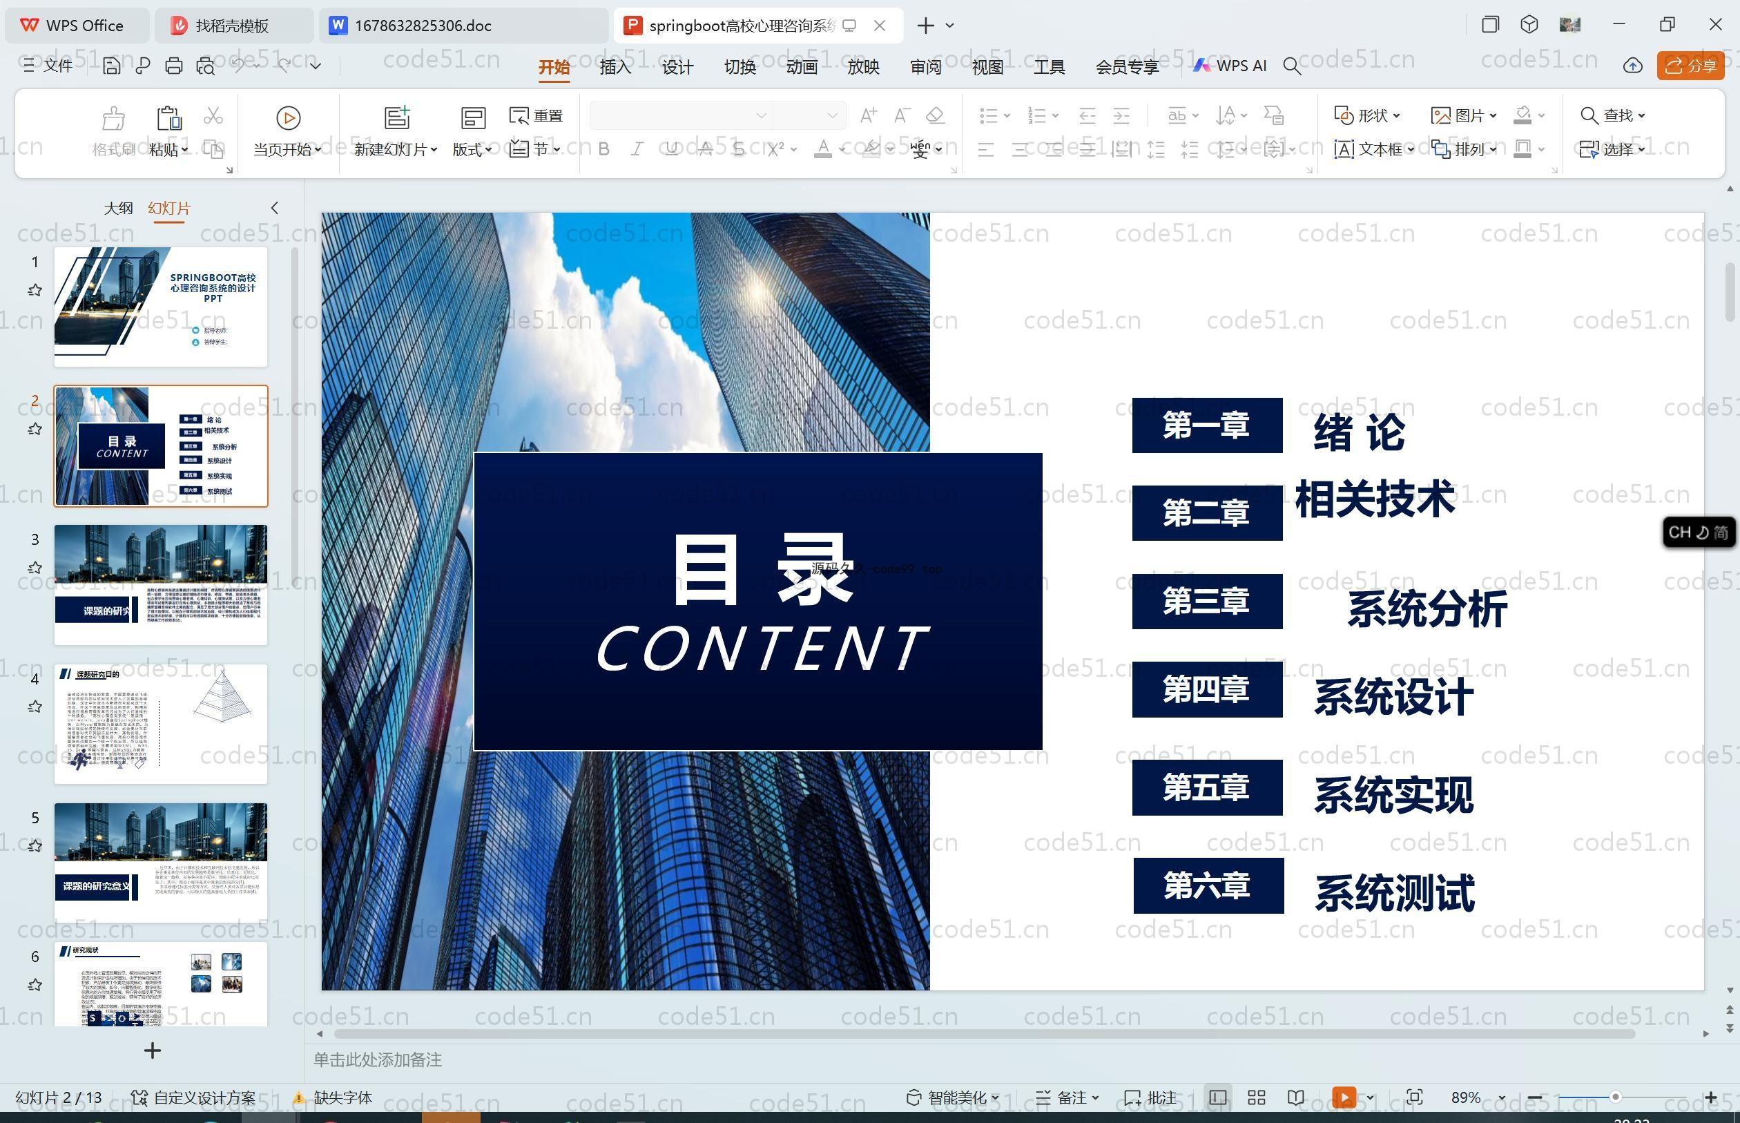Click the clear formatting eraser icon
This screenshot has width=1740, height=1123.
coord(935,115)
